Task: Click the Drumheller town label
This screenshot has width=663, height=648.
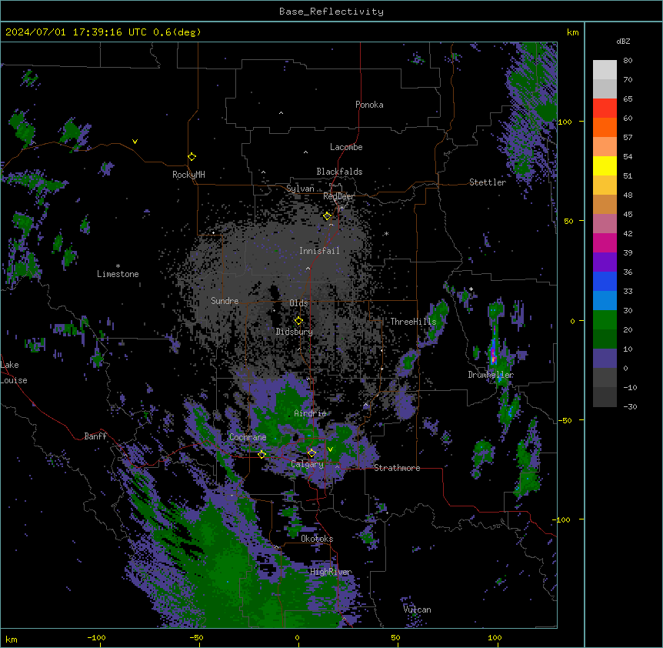Action: click(491, 375)
